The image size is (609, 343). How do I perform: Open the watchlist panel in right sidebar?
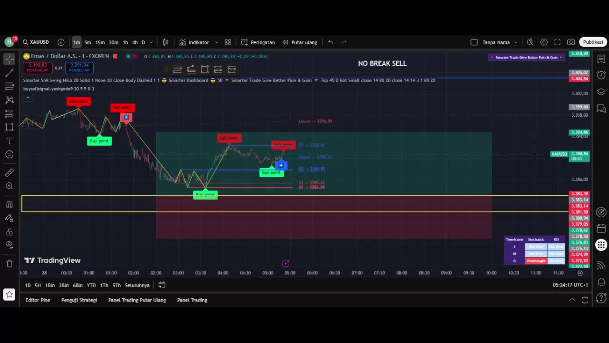(601, 60)
